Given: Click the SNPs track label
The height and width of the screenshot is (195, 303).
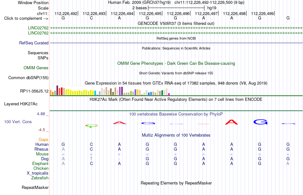Looking at the screenshot, I should point(43,58).
